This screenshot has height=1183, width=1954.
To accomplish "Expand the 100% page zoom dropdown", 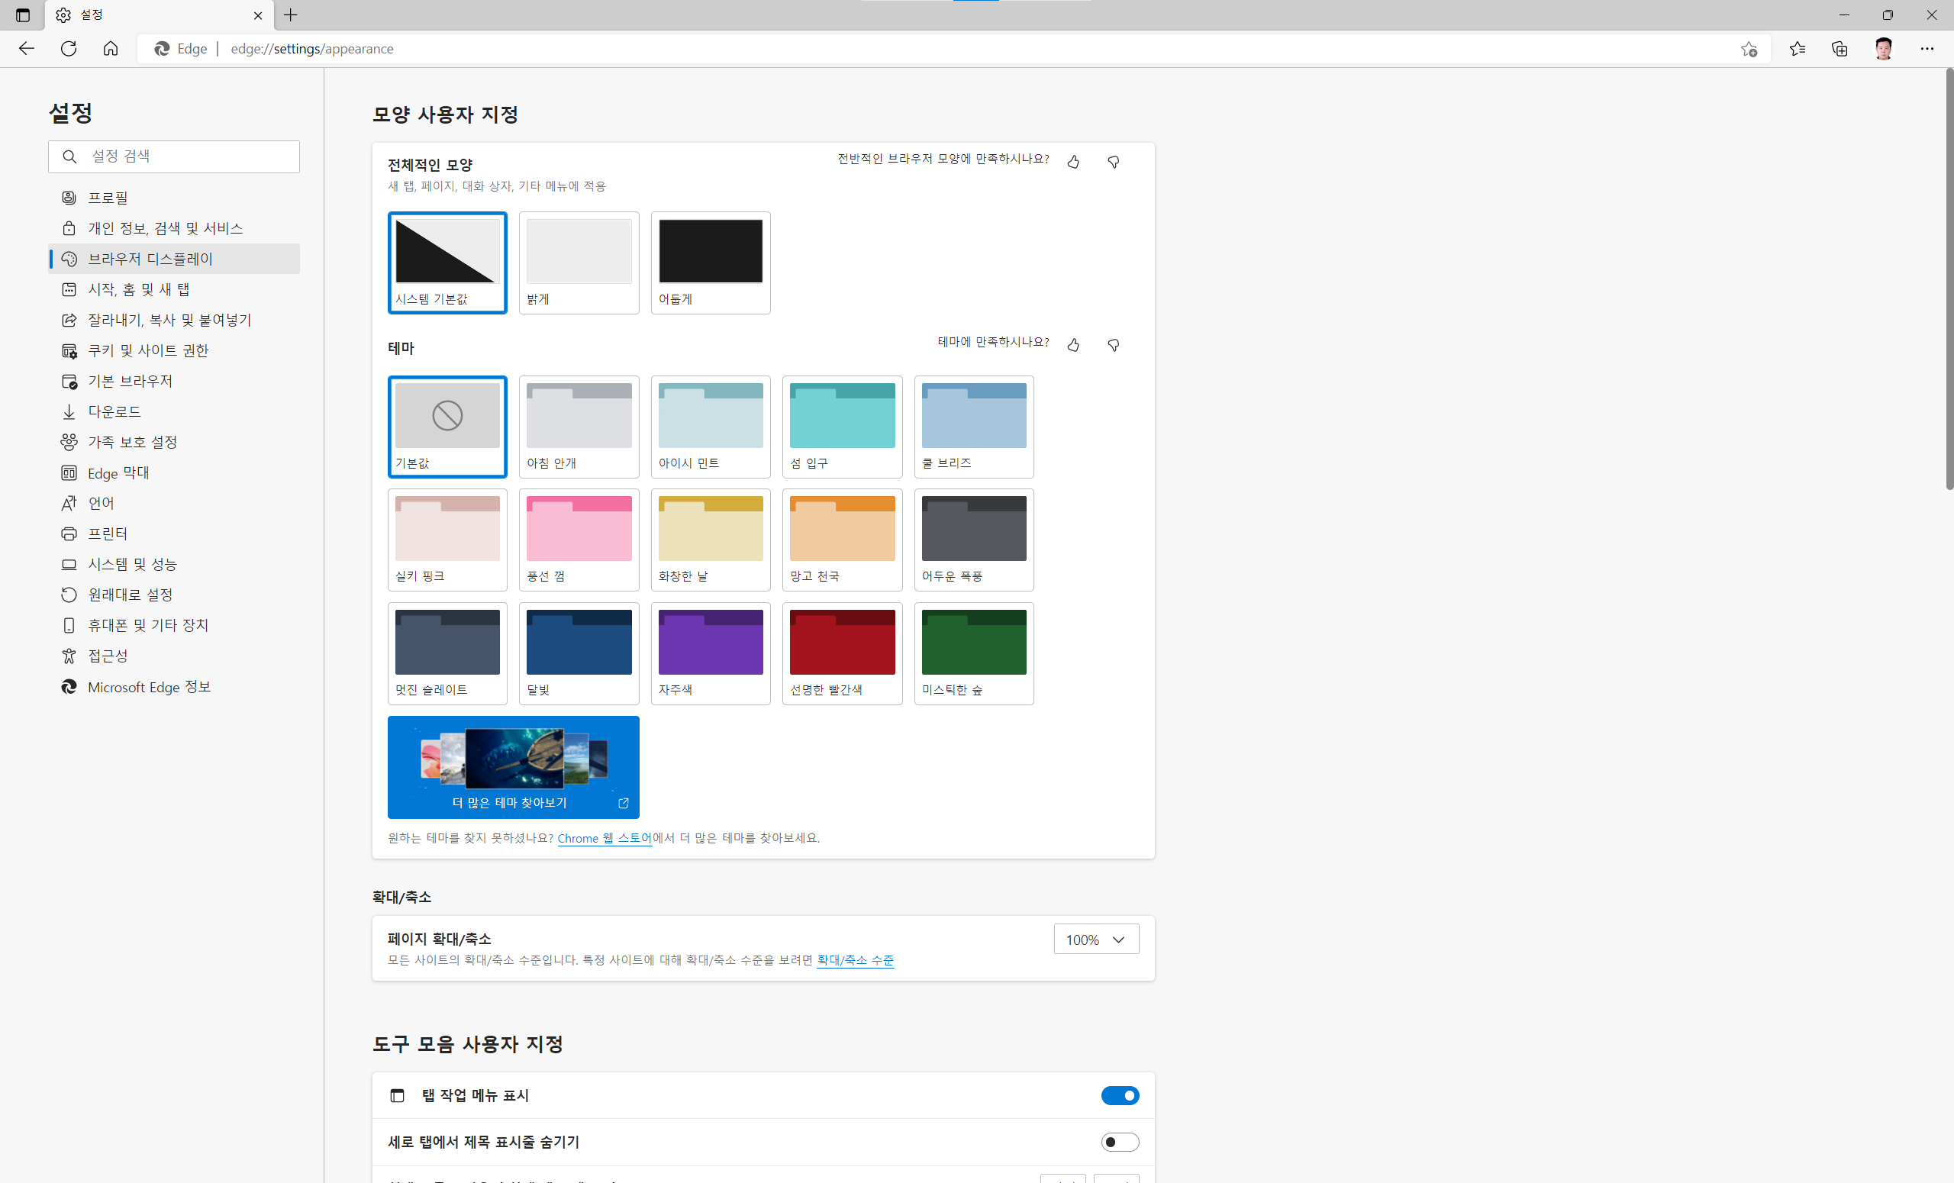I will (1096, 940).
